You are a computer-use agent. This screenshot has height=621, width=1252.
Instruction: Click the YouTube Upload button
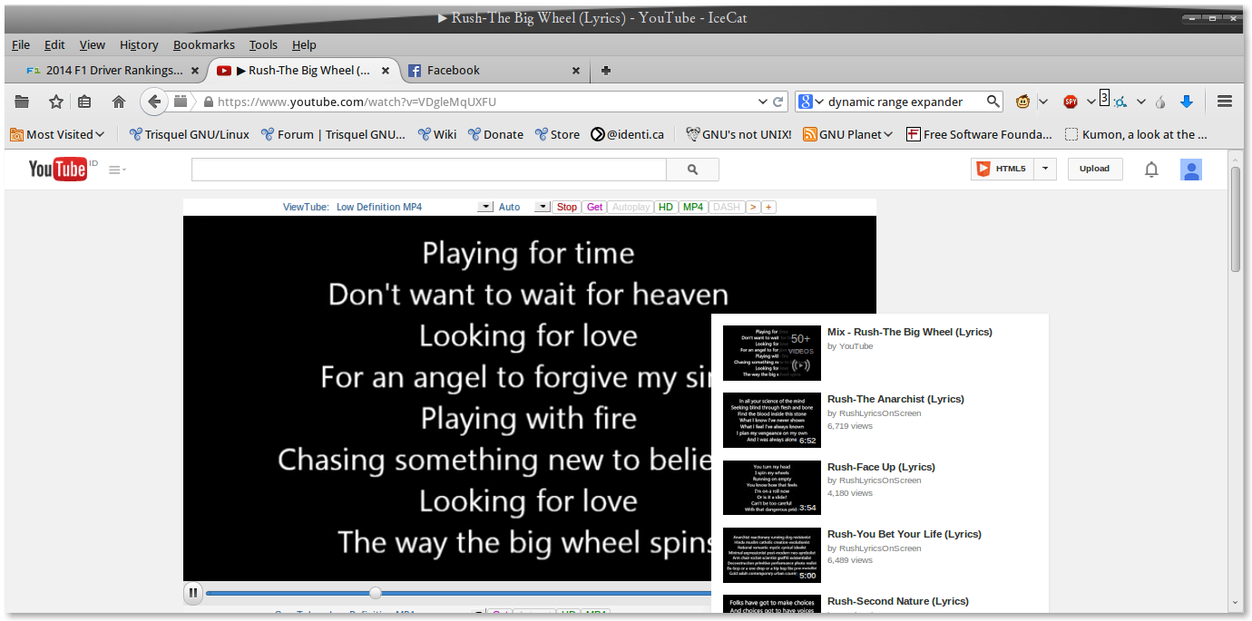tap(1094, 169)
